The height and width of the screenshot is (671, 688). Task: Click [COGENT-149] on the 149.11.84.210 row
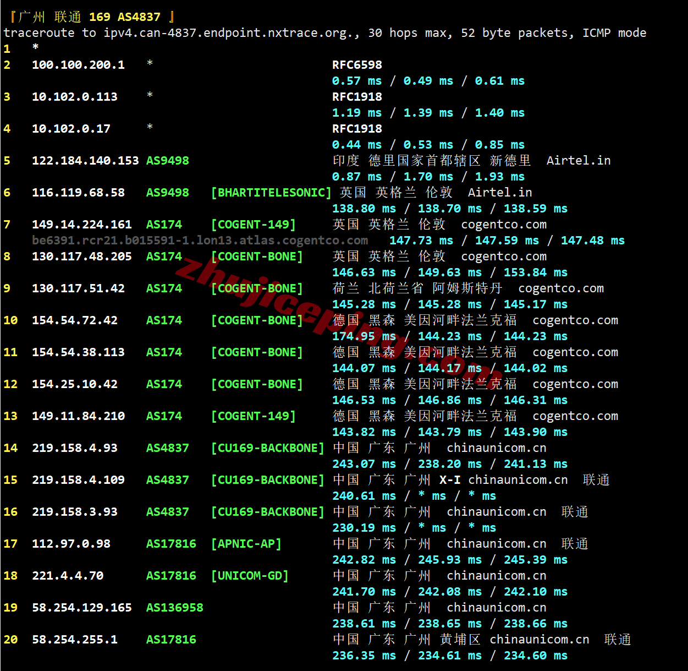(x=254, y=416)
